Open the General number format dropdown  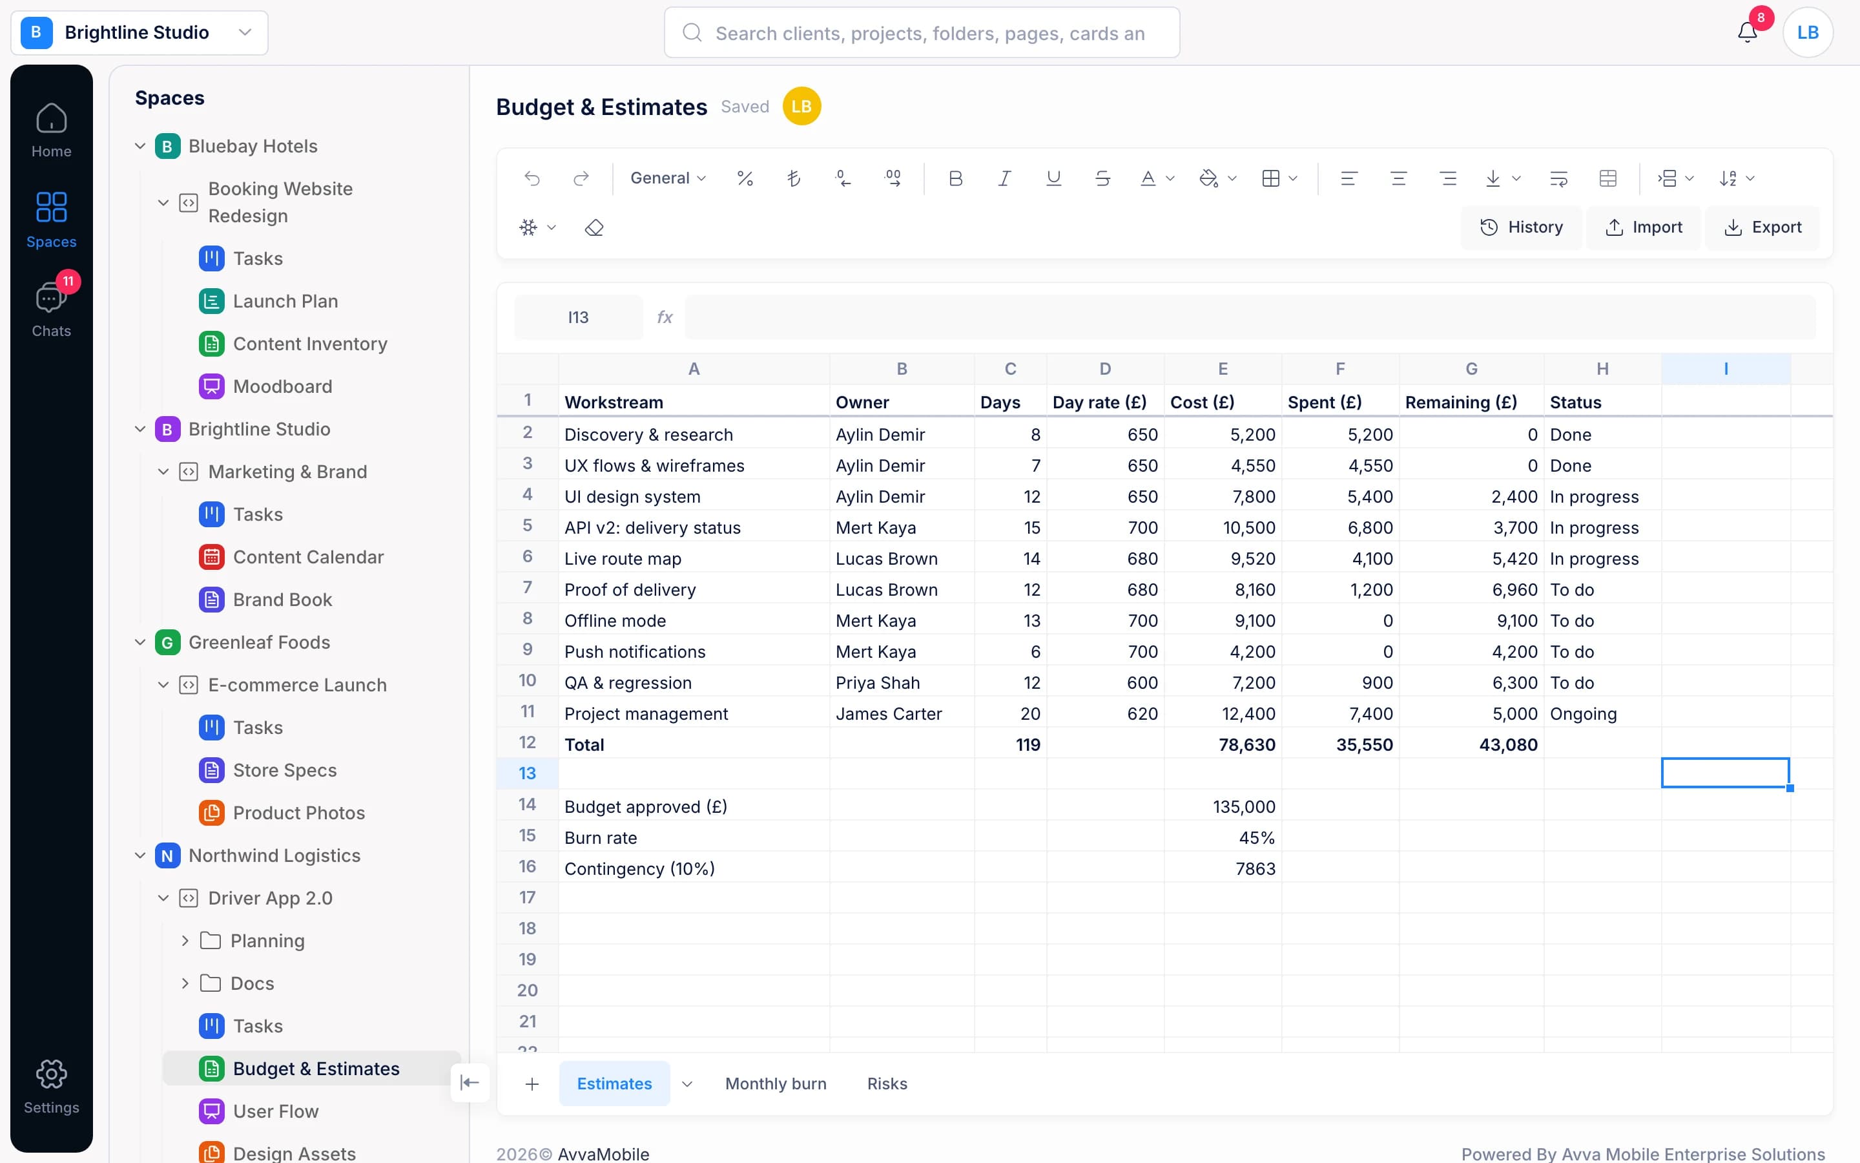668,178
